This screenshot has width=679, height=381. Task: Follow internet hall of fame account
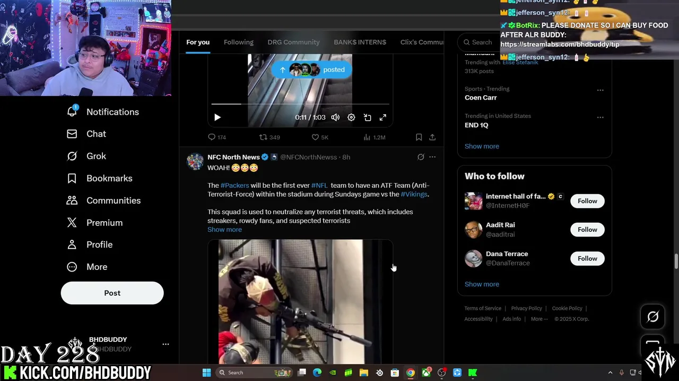[587, 201]
